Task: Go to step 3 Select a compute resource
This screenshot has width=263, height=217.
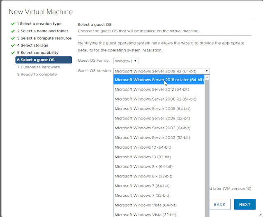Action: 44,38
